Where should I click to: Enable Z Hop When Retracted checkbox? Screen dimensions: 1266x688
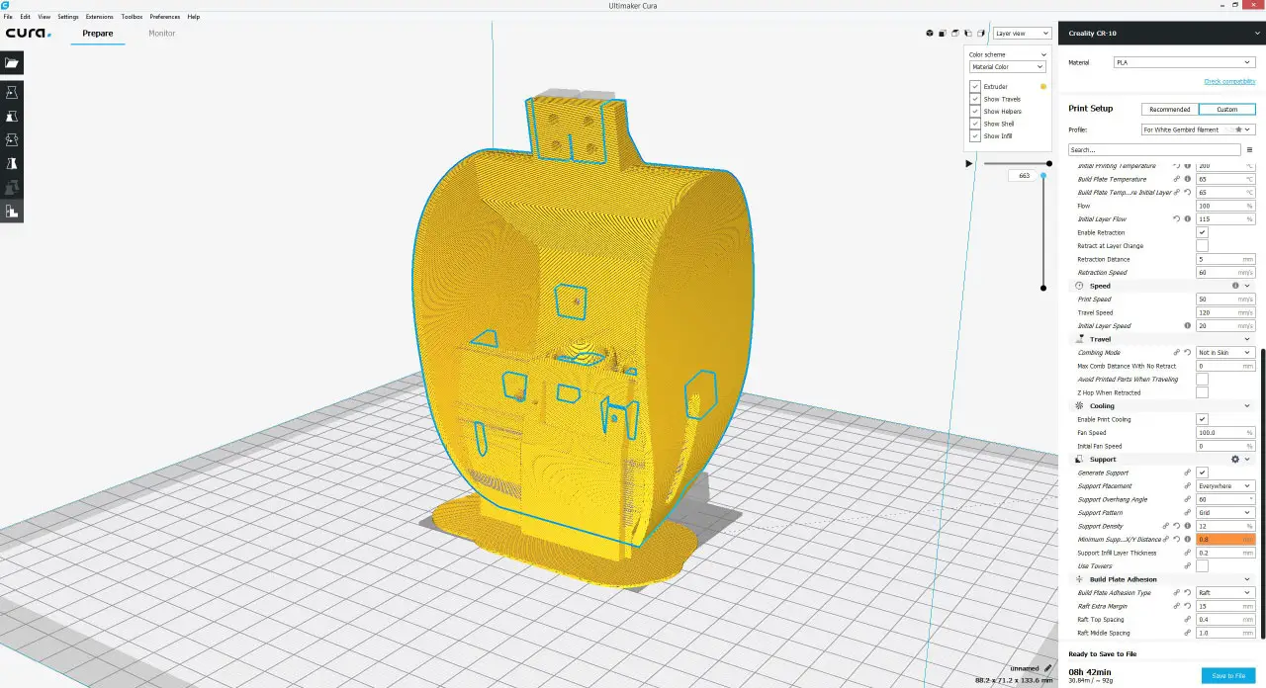(x=1202, y=392)
